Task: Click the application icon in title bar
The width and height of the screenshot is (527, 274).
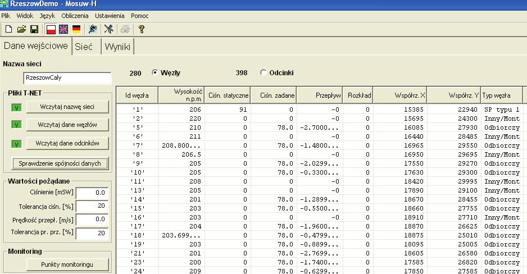Action: tap(4, 4)
